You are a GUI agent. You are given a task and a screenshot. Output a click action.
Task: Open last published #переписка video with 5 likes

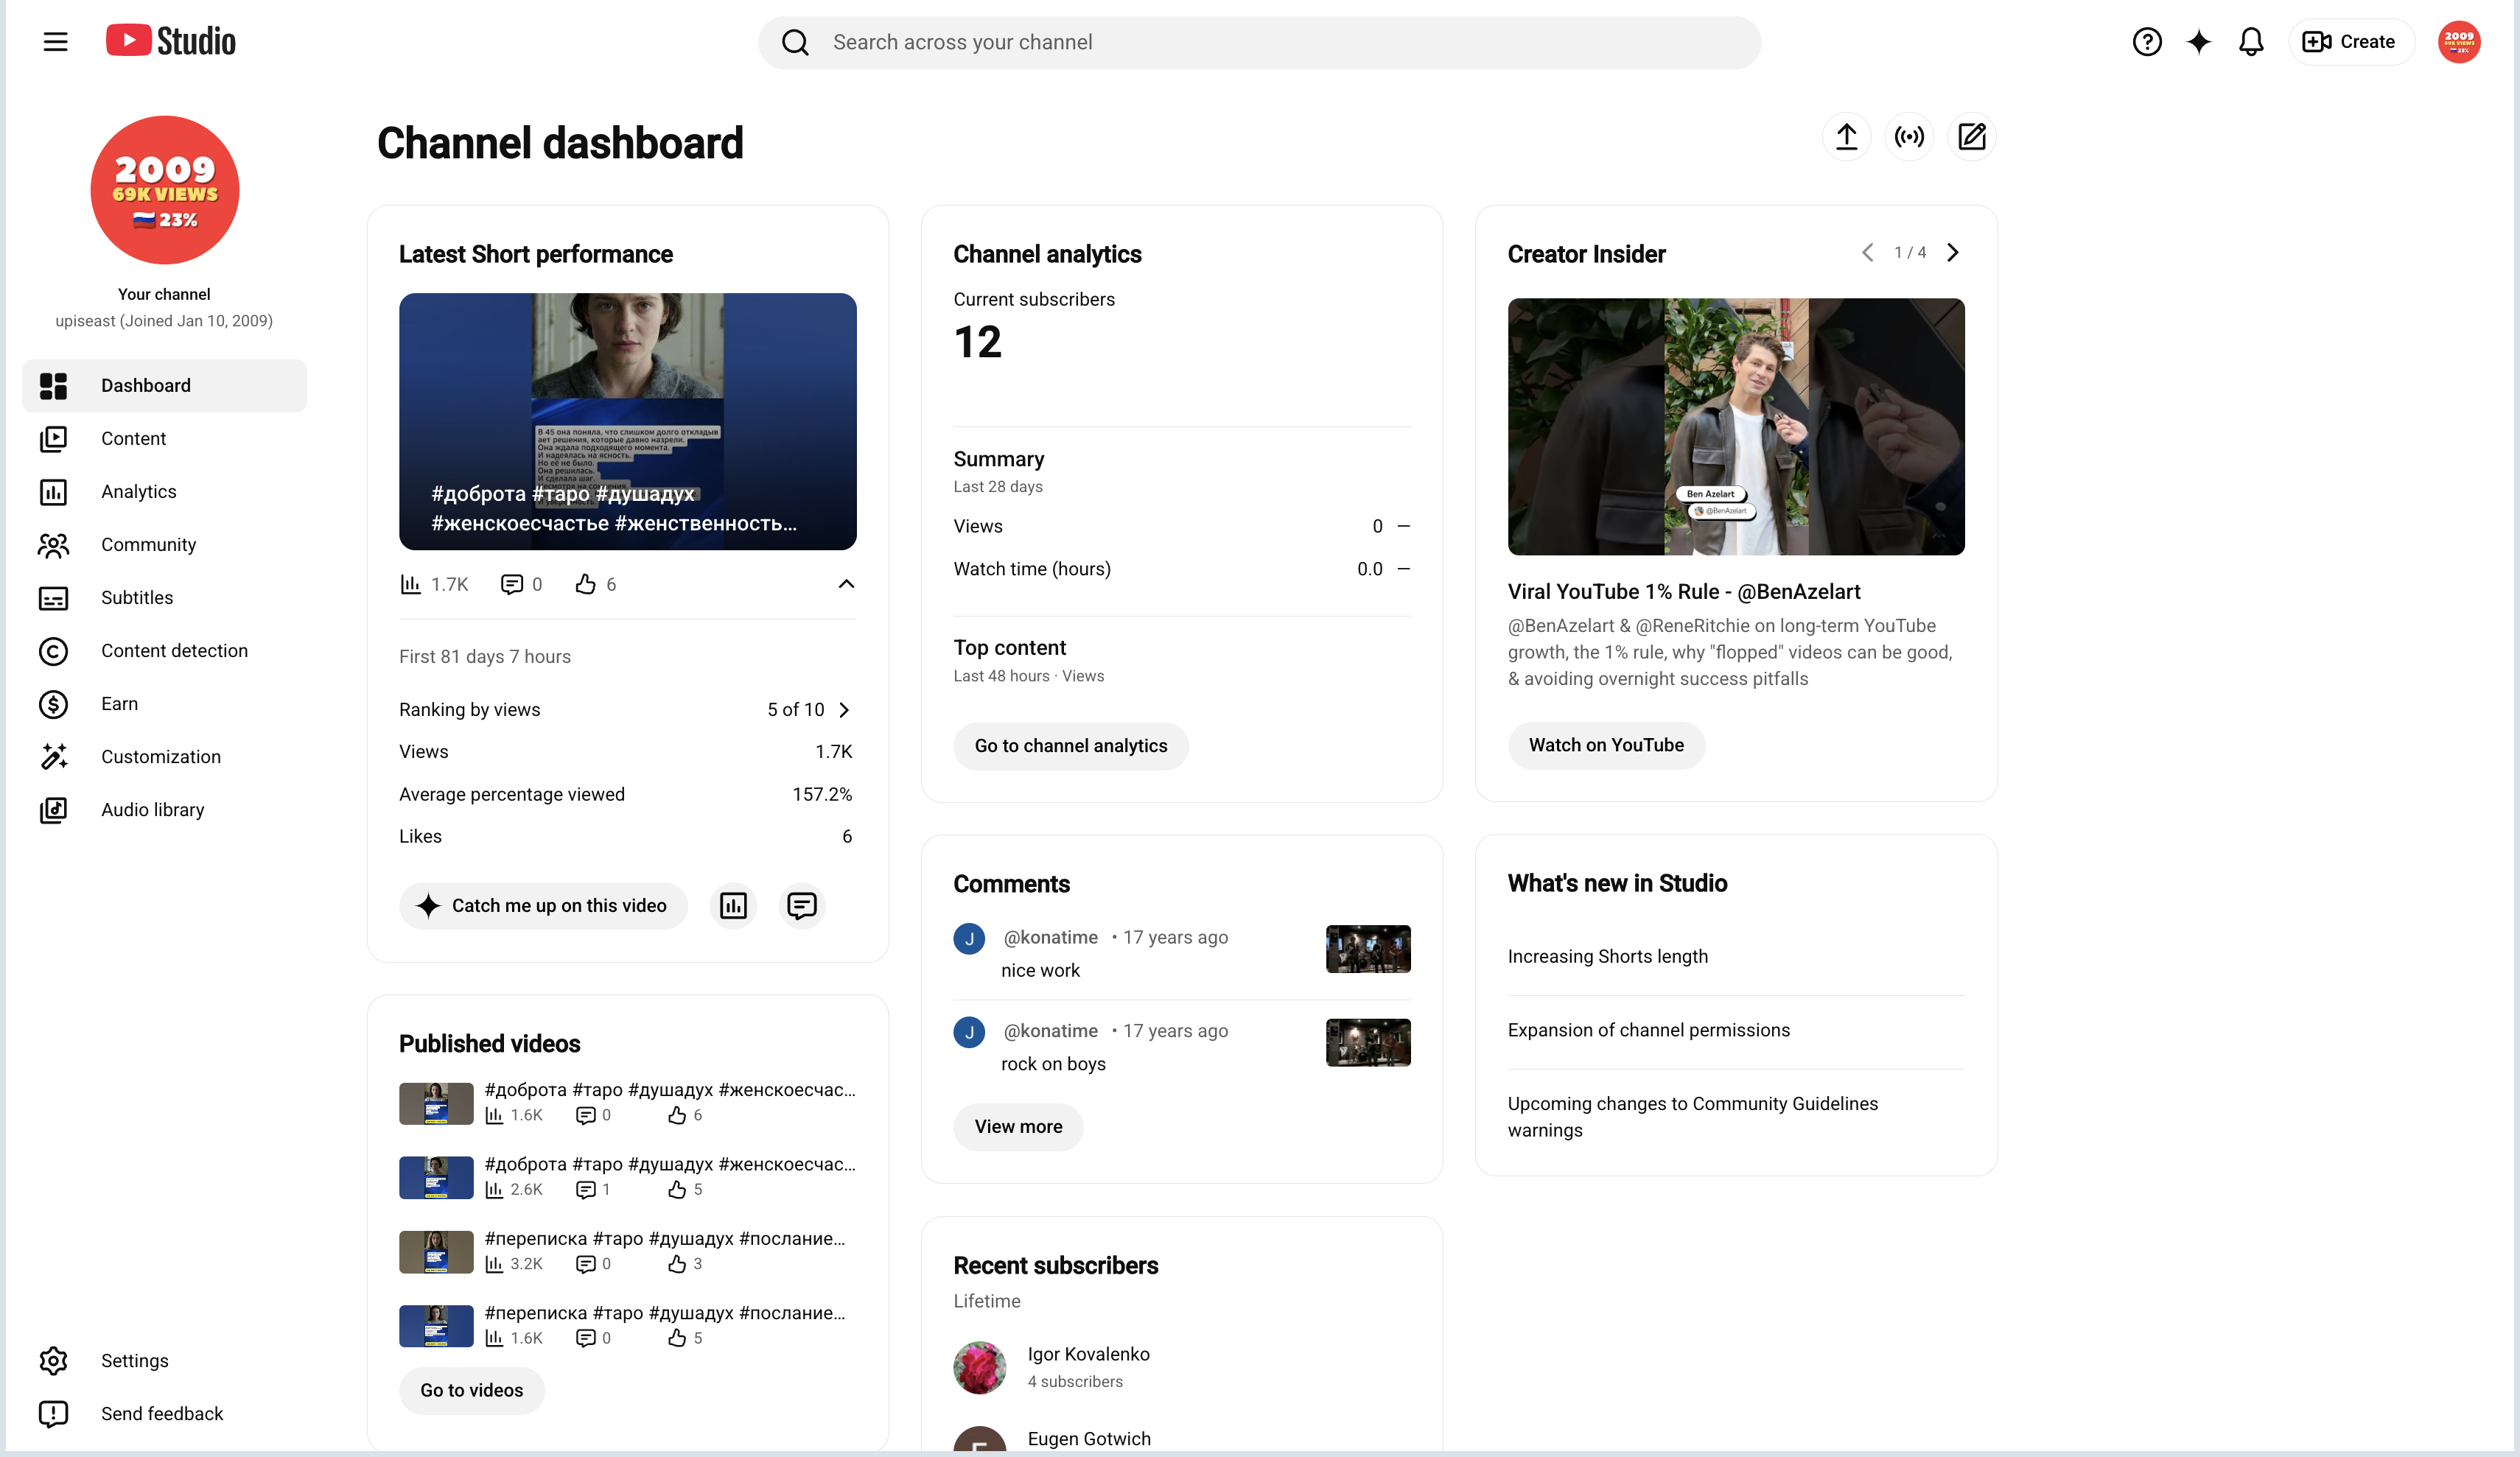pos(628,1326)
